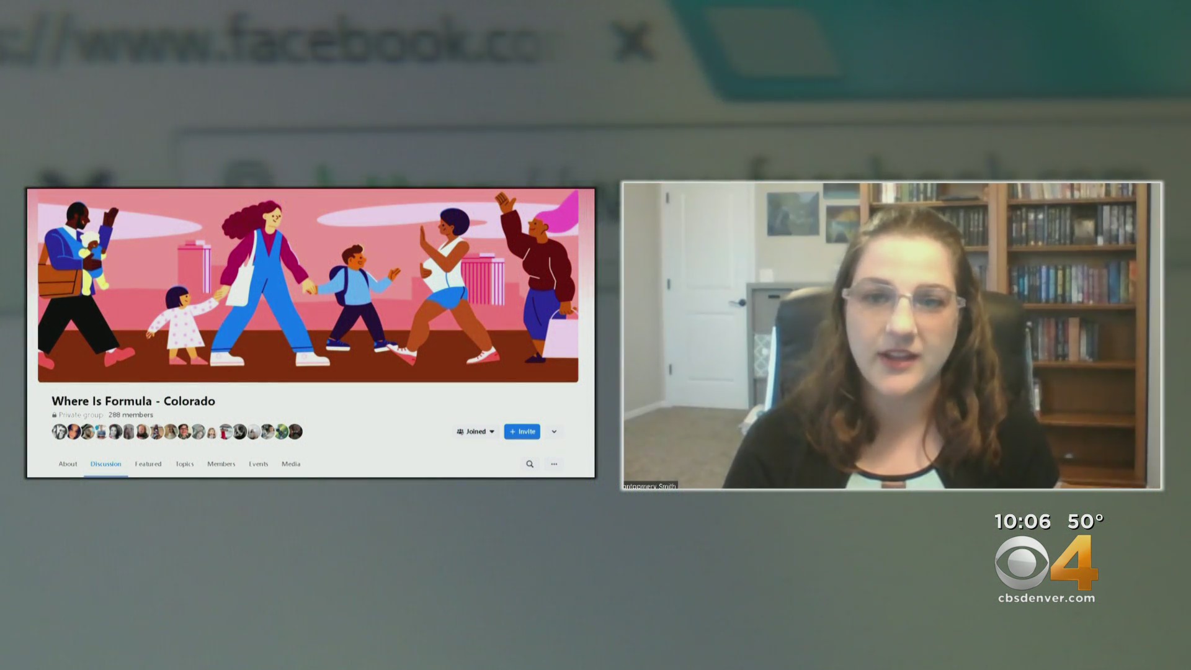Close the blurred Facebook browser tab X
This screenshot has height=670, width=1191.
click(x=631, y=41)
